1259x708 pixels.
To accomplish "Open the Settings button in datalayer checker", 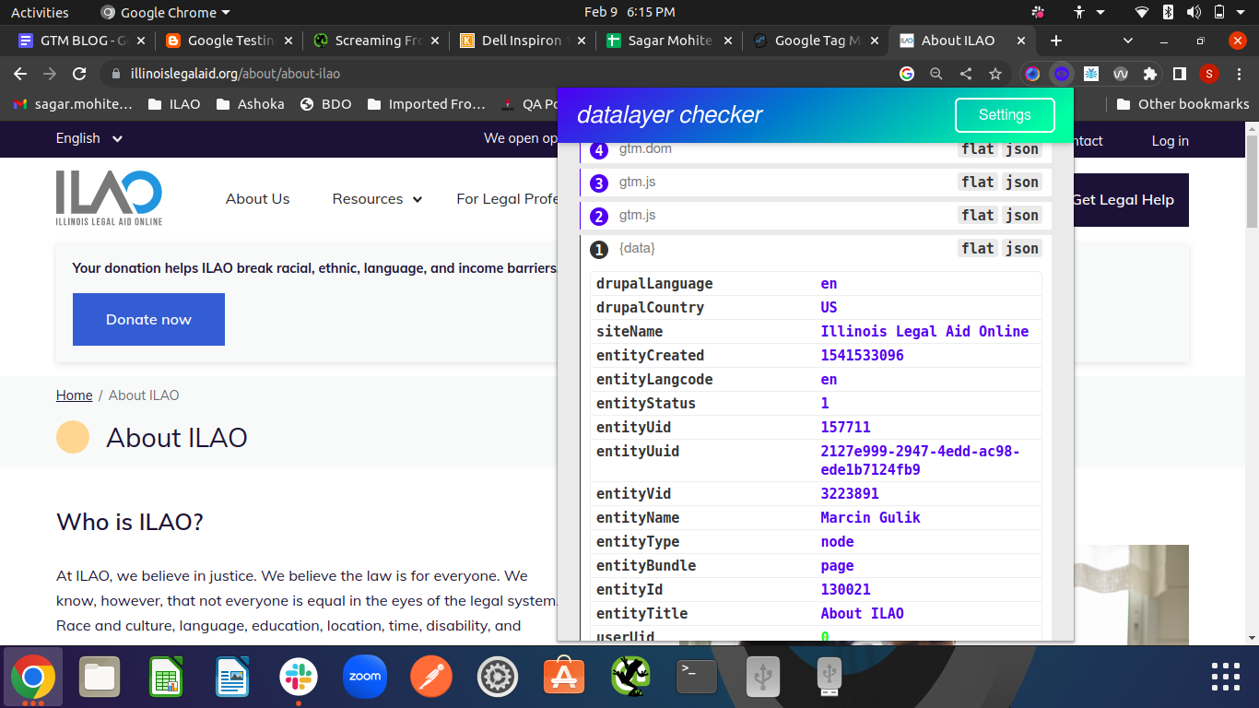I will [x=1005, y=115].
